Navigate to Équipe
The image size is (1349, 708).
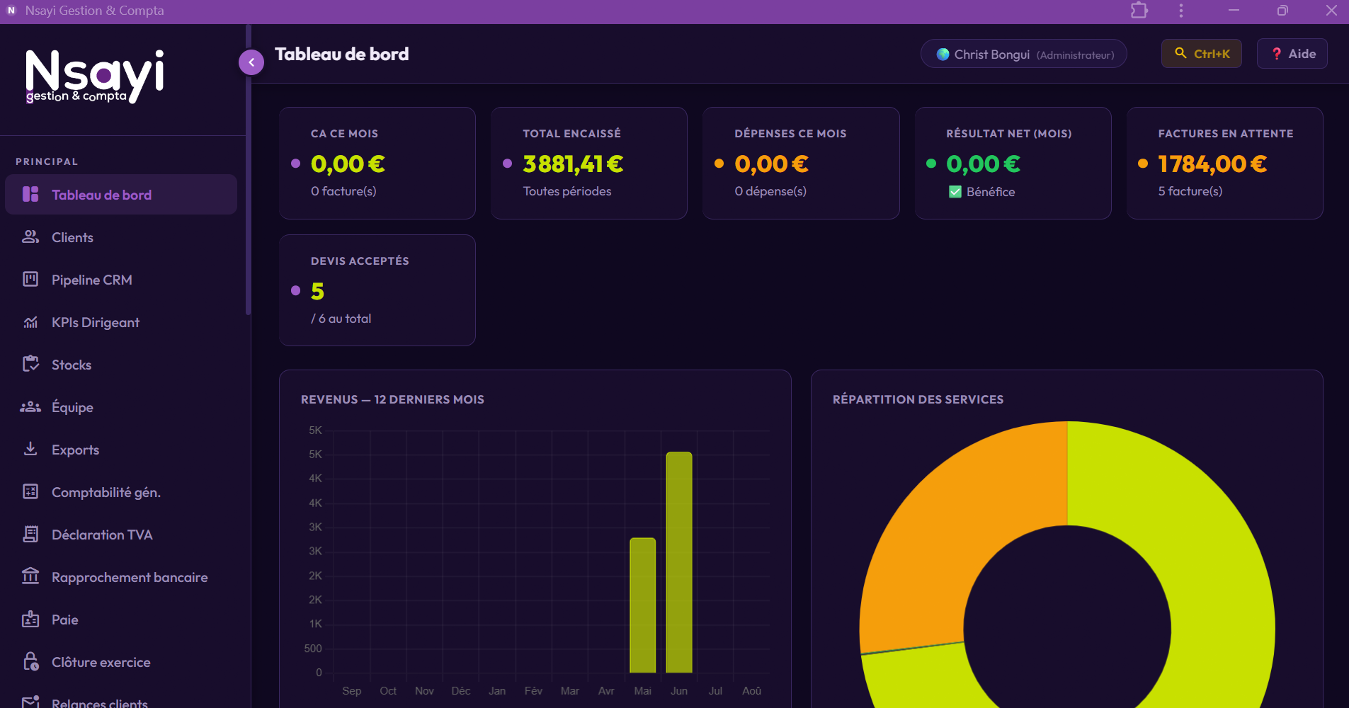point(121,407)
